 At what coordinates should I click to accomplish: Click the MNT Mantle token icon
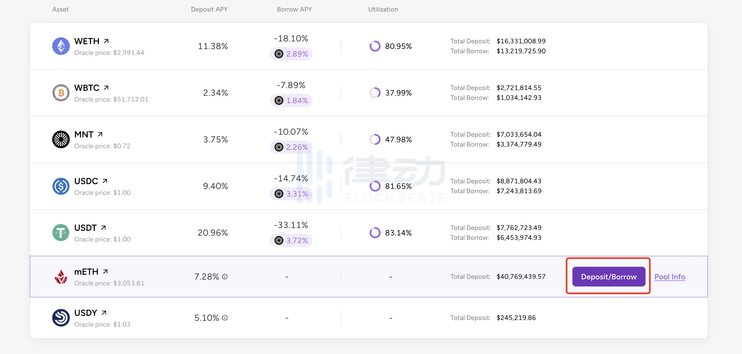[61, 139]
